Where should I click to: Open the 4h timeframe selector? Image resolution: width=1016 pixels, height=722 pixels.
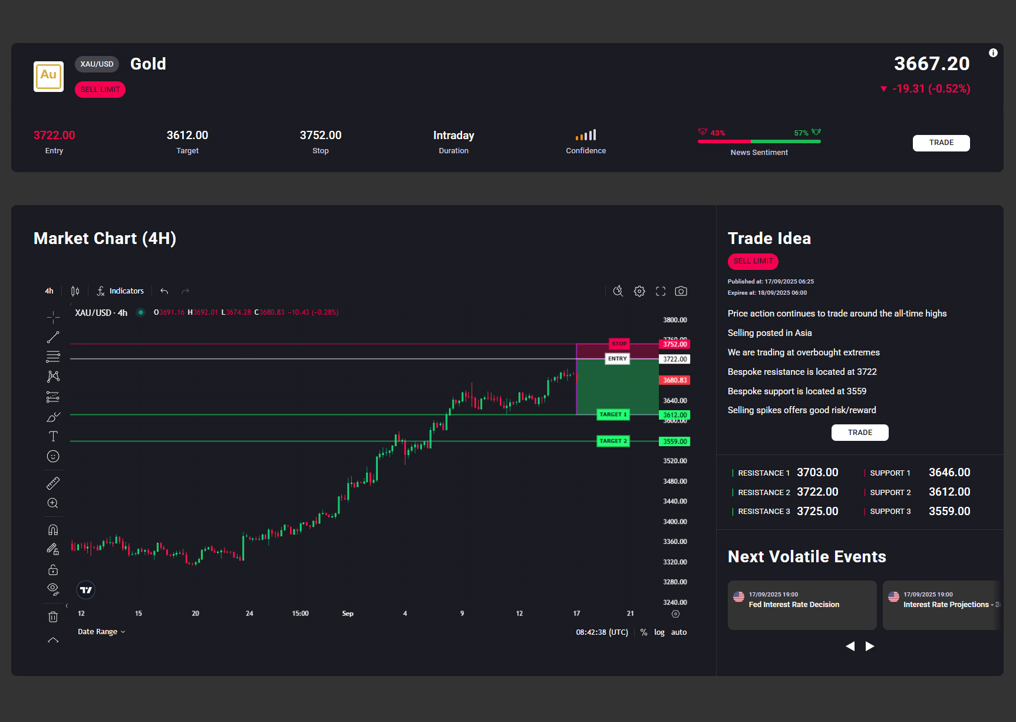[x=49, y=291]
